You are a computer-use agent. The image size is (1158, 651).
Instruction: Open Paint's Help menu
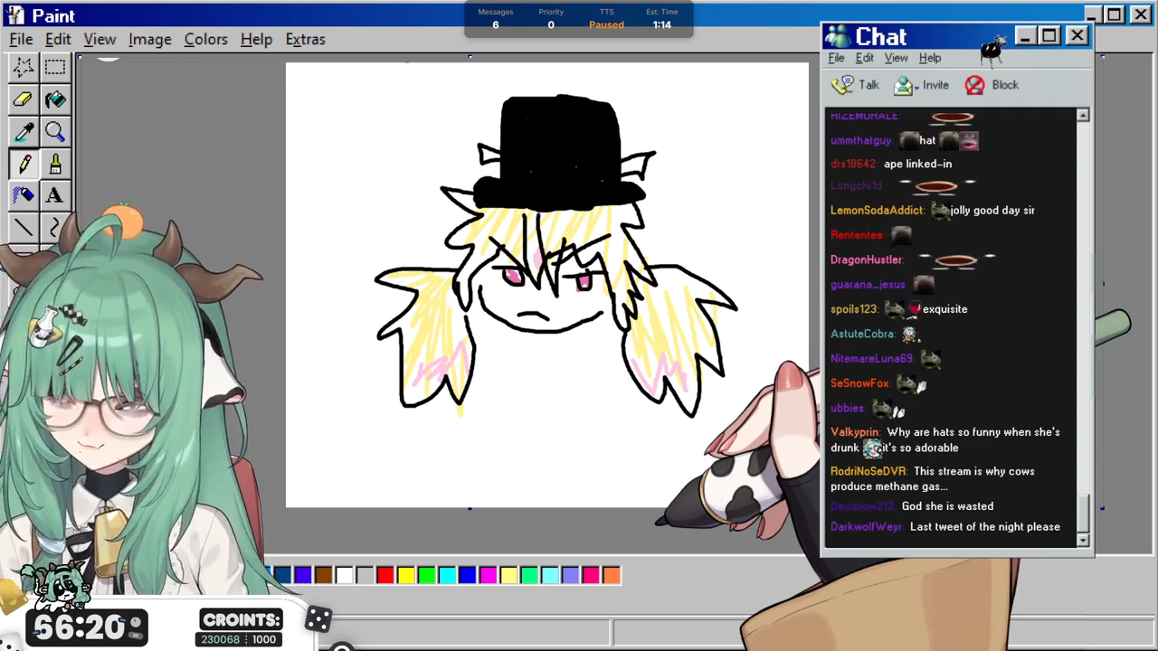[x=256, y=39]
